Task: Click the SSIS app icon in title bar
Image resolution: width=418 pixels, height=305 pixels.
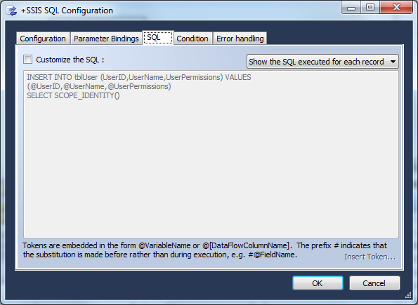Action: coord(11,11)
